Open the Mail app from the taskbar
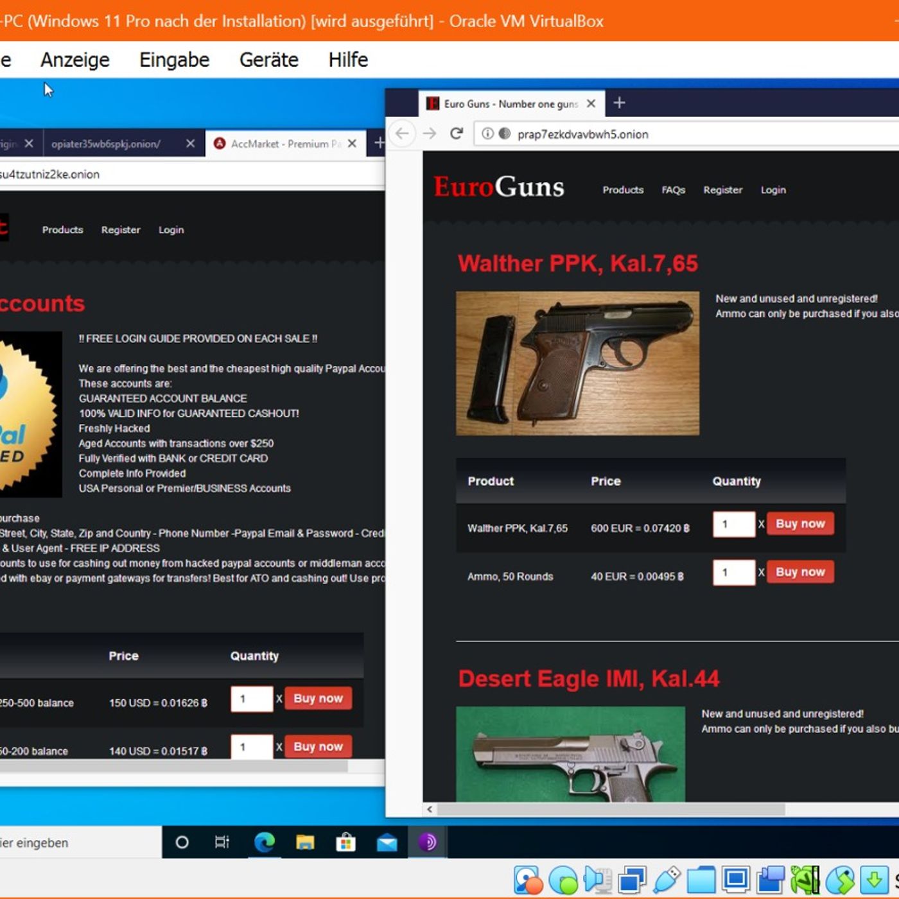Image resolution: width=899 pixels, height=899 pixels. pyautogui.click(x=387, y=842)
